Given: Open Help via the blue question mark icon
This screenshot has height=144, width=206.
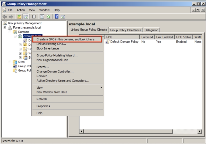Looking at the screenshot, I should pos(56,17).
